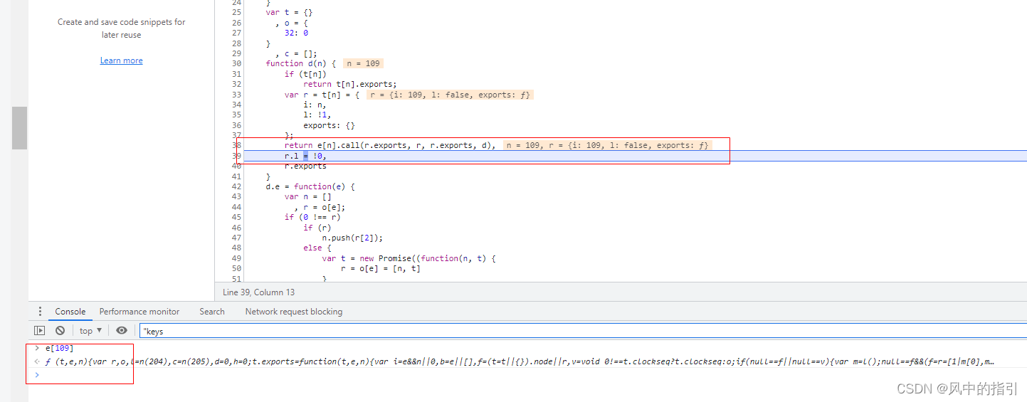Follow the Learn more link
This screenshot has width=1027, height=402.
pyautogui.click(x=121, y=60)
